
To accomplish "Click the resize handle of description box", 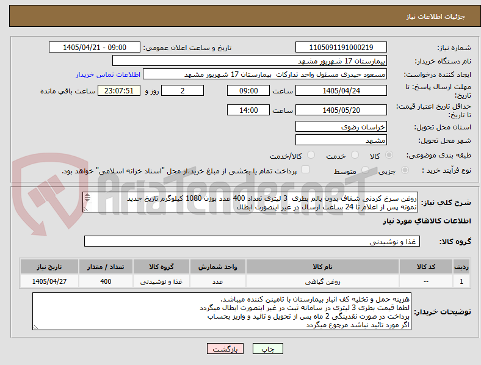I will [x=85, y=209].
